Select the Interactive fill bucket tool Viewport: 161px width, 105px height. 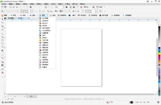[2, 73]
